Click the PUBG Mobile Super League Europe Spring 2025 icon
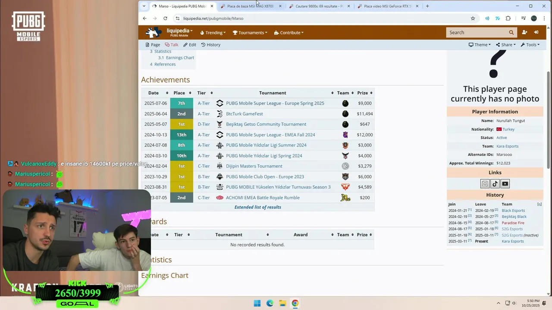Image resolution: width=552 pixels, height=310 pixels. tap(220, 103)
